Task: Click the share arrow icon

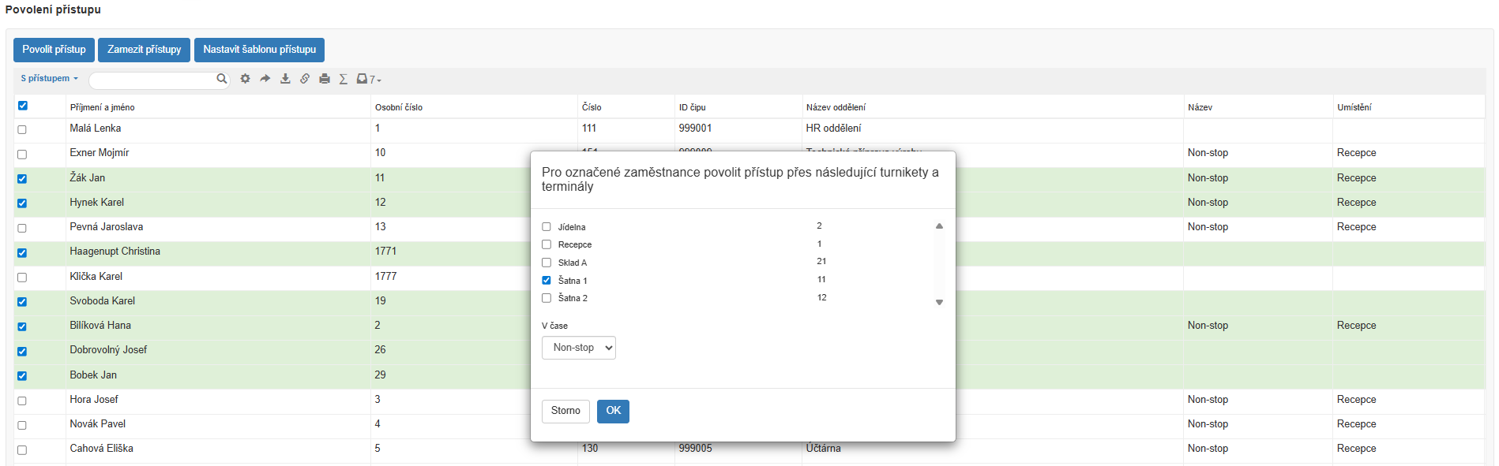Action: [265, 79]
